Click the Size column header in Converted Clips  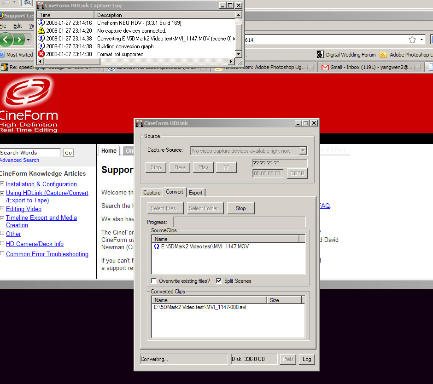coord(284,300)
